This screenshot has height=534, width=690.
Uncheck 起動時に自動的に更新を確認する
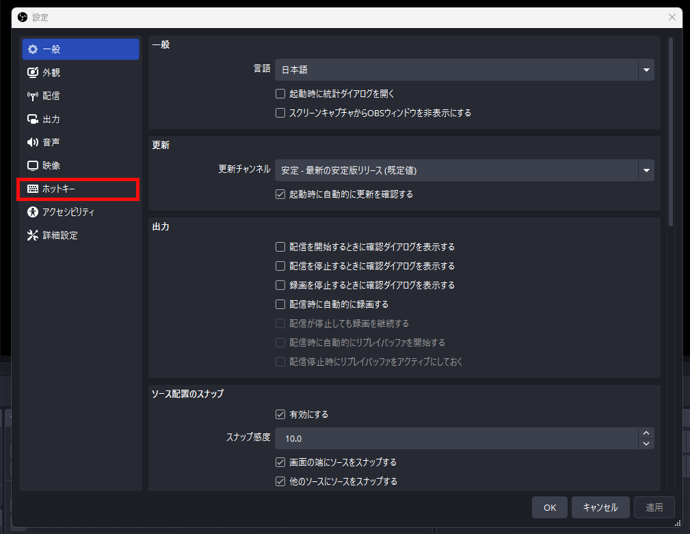pyautogui.click(x=280, y=194)
